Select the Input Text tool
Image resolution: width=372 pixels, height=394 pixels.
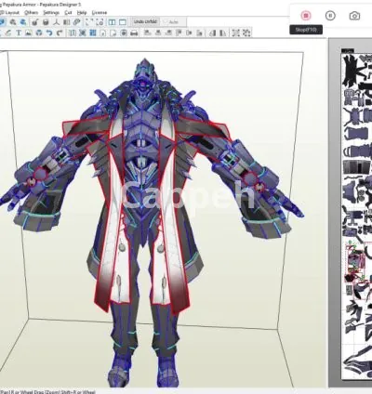pyautogui.click(x=19, y=33)
